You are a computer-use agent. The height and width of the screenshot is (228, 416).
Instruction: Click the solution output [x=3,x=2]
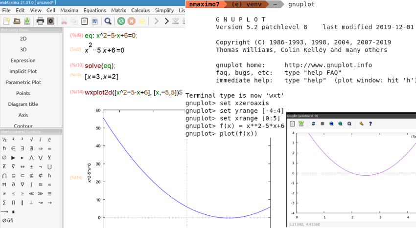coord(101,77)
